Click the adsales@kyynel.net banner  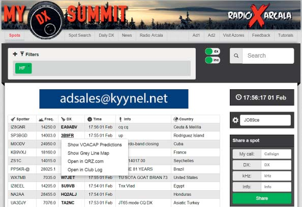(114, 99)
